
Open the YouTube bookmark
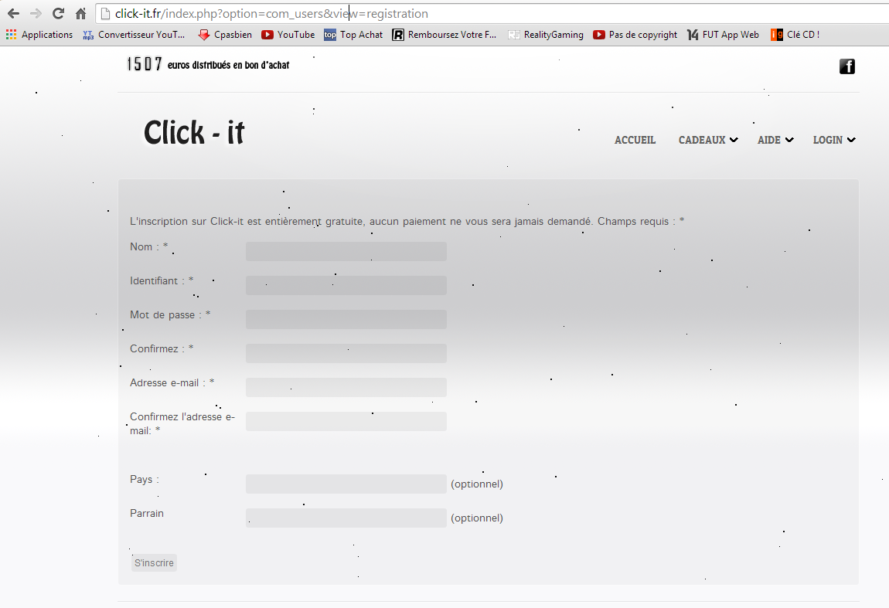point(288,35)
